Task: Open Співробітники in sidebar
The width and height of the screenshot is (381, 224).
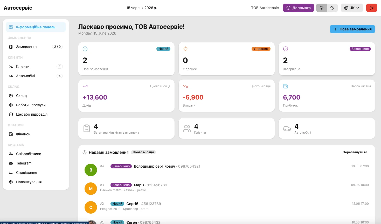Action: [36, 154]
